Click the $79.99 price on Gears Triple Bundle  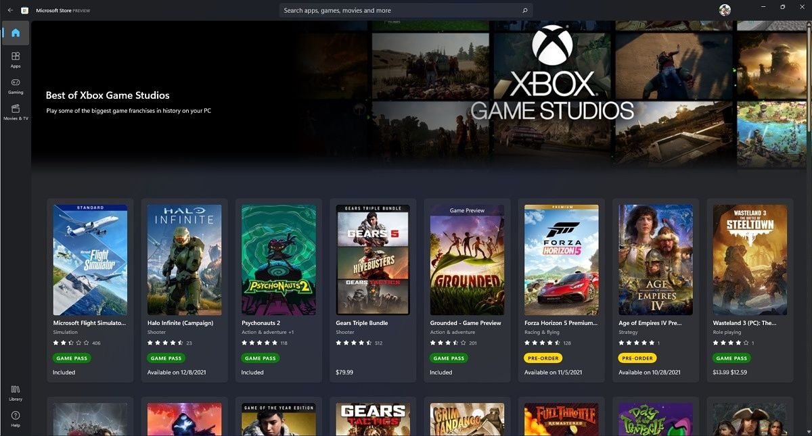click(345, 372)
